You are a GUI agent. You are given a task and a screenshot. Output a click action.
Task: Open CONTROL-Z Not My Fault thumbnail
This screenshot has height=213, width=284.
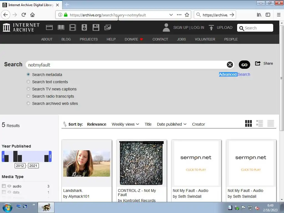tap(141, 163)
